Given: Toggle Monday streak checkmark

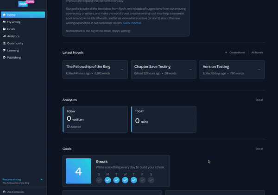Looking at the screenshot, I should click(x=107, y=180).
